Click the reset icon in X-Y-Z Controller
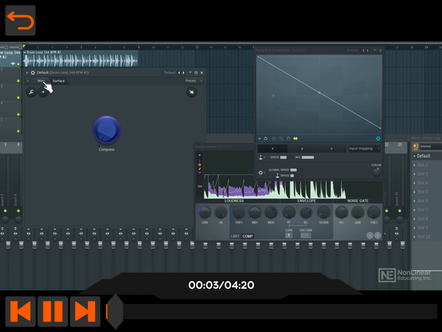Image resolution: width=442 pixels, height=332 pixels. [x=266, y=139]
